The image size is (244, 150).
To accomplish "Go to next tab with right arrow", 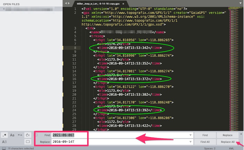I will click(70, 3).
